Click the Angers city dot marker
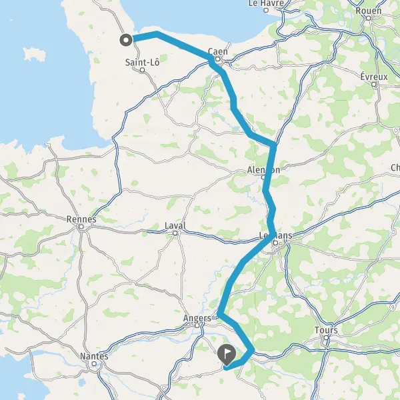 coord(197,326)
